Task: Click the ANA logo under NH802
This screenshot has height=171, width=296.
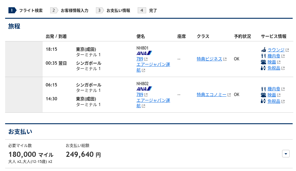Action: click(x=144, y=89)
